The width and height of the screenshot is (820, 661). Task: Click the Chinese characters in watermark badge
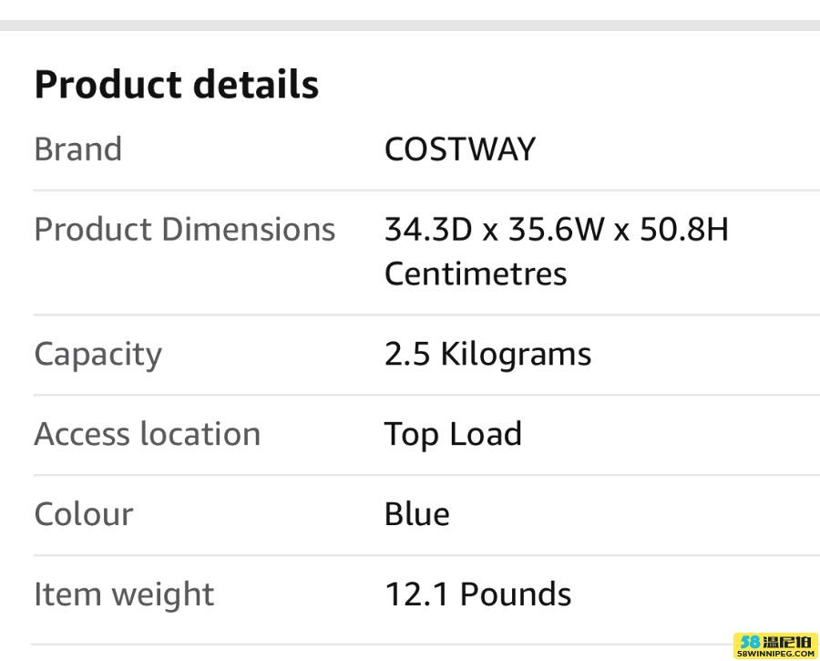[x=789, y=642]
